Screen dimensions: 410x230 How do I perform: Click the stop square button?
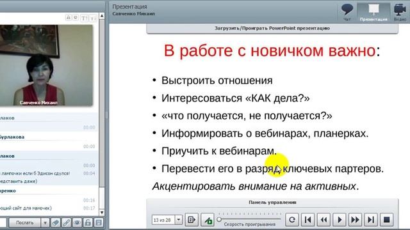click(x=387, y=220)
